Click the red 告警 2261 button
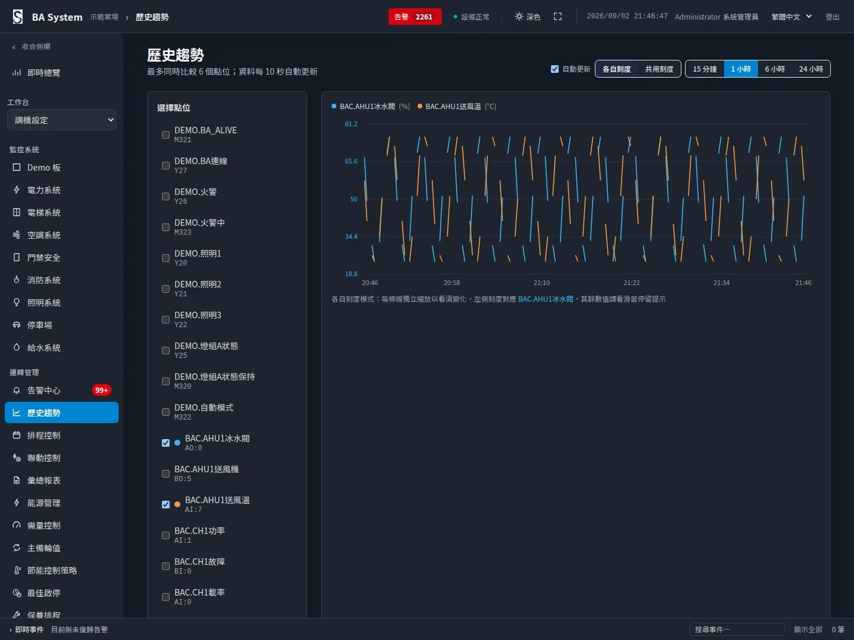 pos(415,17)
